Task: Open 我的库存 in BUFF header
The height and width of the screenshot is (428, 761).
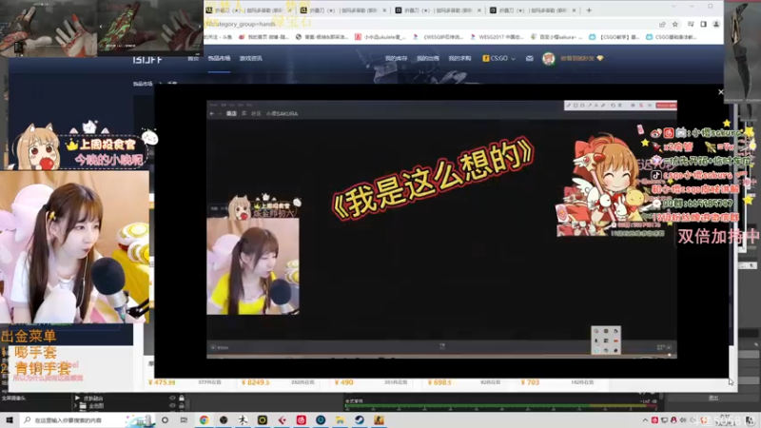Action: tap(396, 58)
